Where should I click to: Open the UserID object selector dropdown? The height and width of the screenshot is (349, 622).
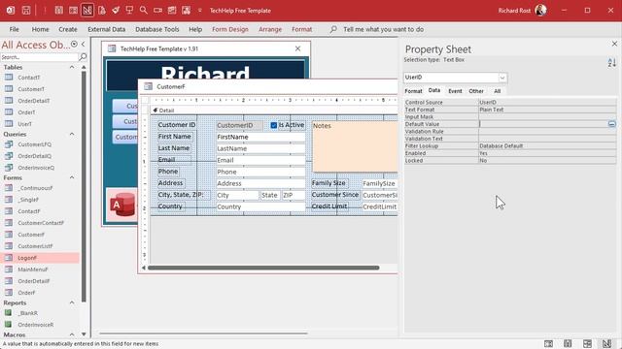click(502, 78)
